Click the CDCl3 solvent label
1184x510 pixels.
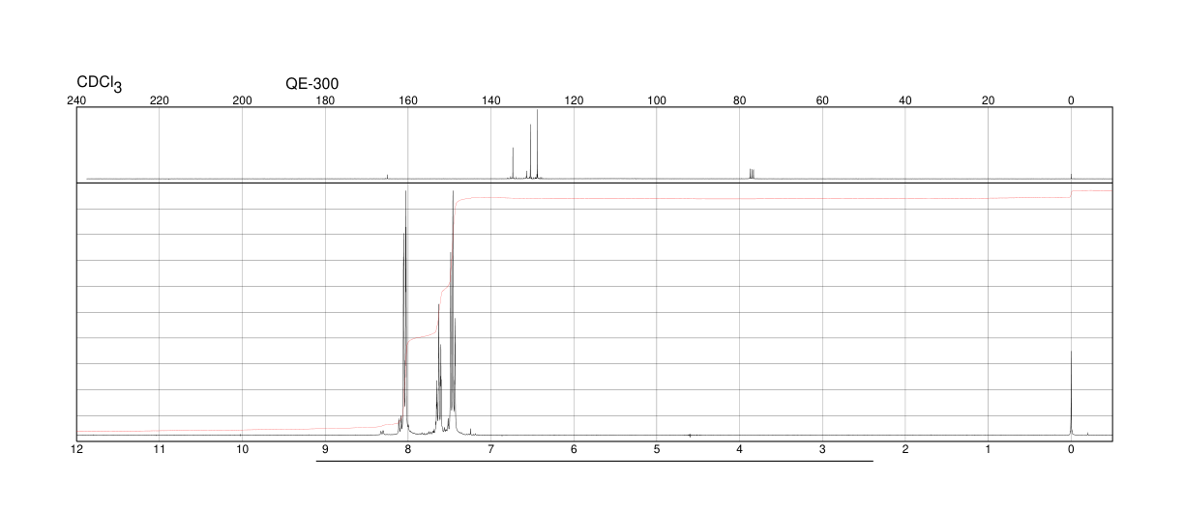(x=100, y=84)
